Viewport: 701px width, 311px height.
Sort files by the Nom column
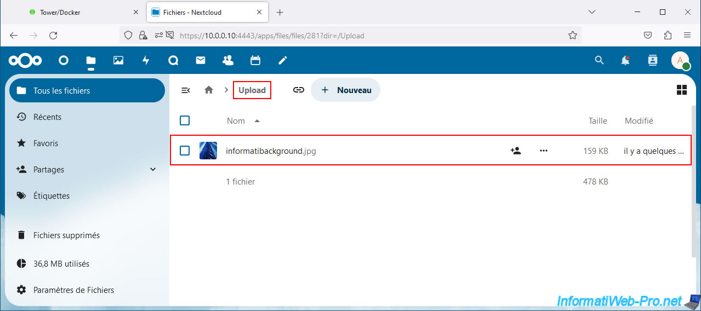236,121
